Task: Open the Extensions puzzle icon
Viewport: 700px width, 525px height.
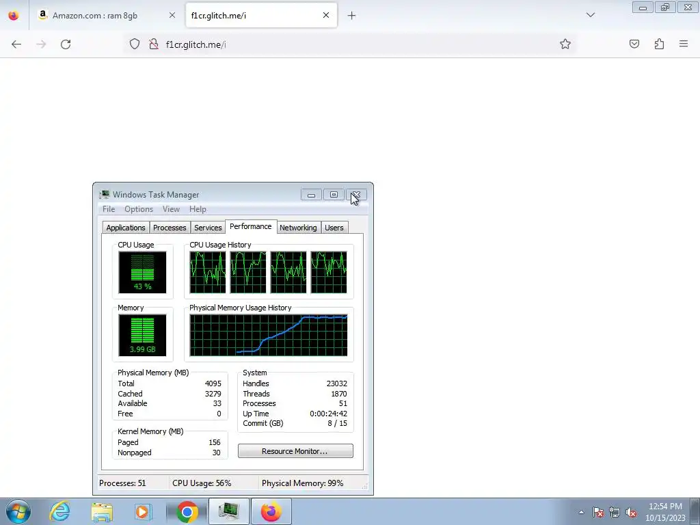Action: (x=659, y=44)
